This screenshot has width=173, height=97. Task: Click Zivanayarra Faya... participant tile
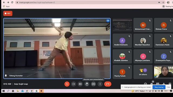[x=164, y=56]
